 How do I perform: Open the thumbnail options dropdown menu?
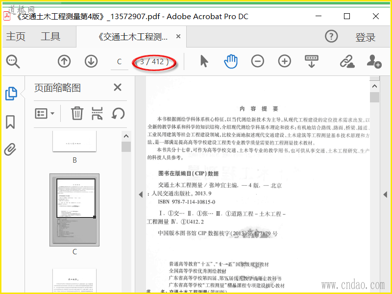(x=45, y=114)
